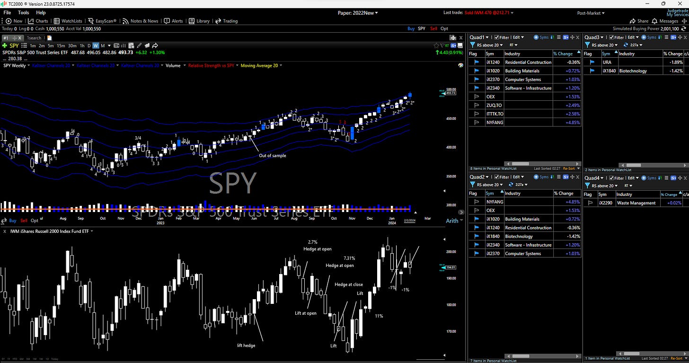Open the Charts toolbar item
This screenshot has width=689, height=363.
[38, 21]
